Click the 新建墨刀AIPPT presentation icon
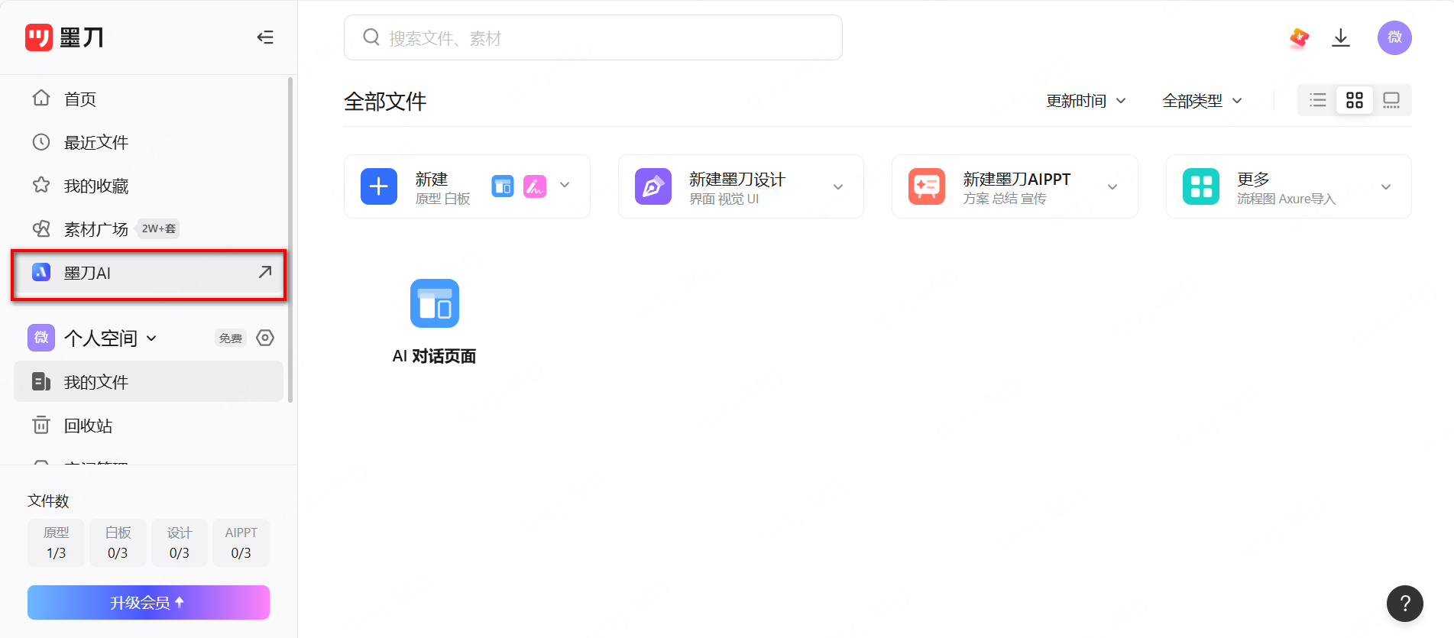The height and width of the screenshot is (638, 1454). [x=927, y=186]
